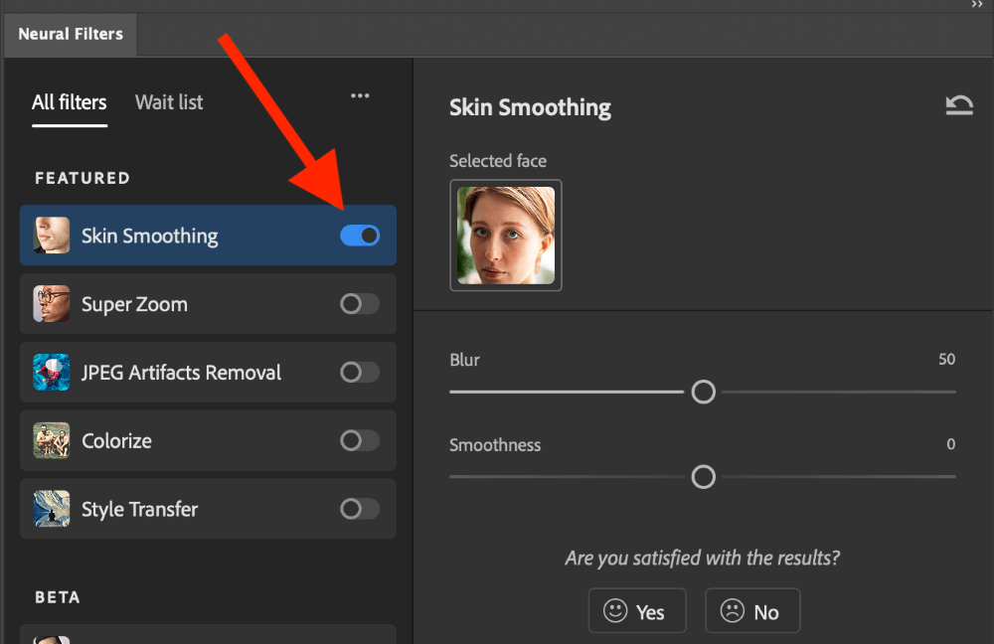
Task: Switch to the Wait list tab
Action: click(169, 102)
